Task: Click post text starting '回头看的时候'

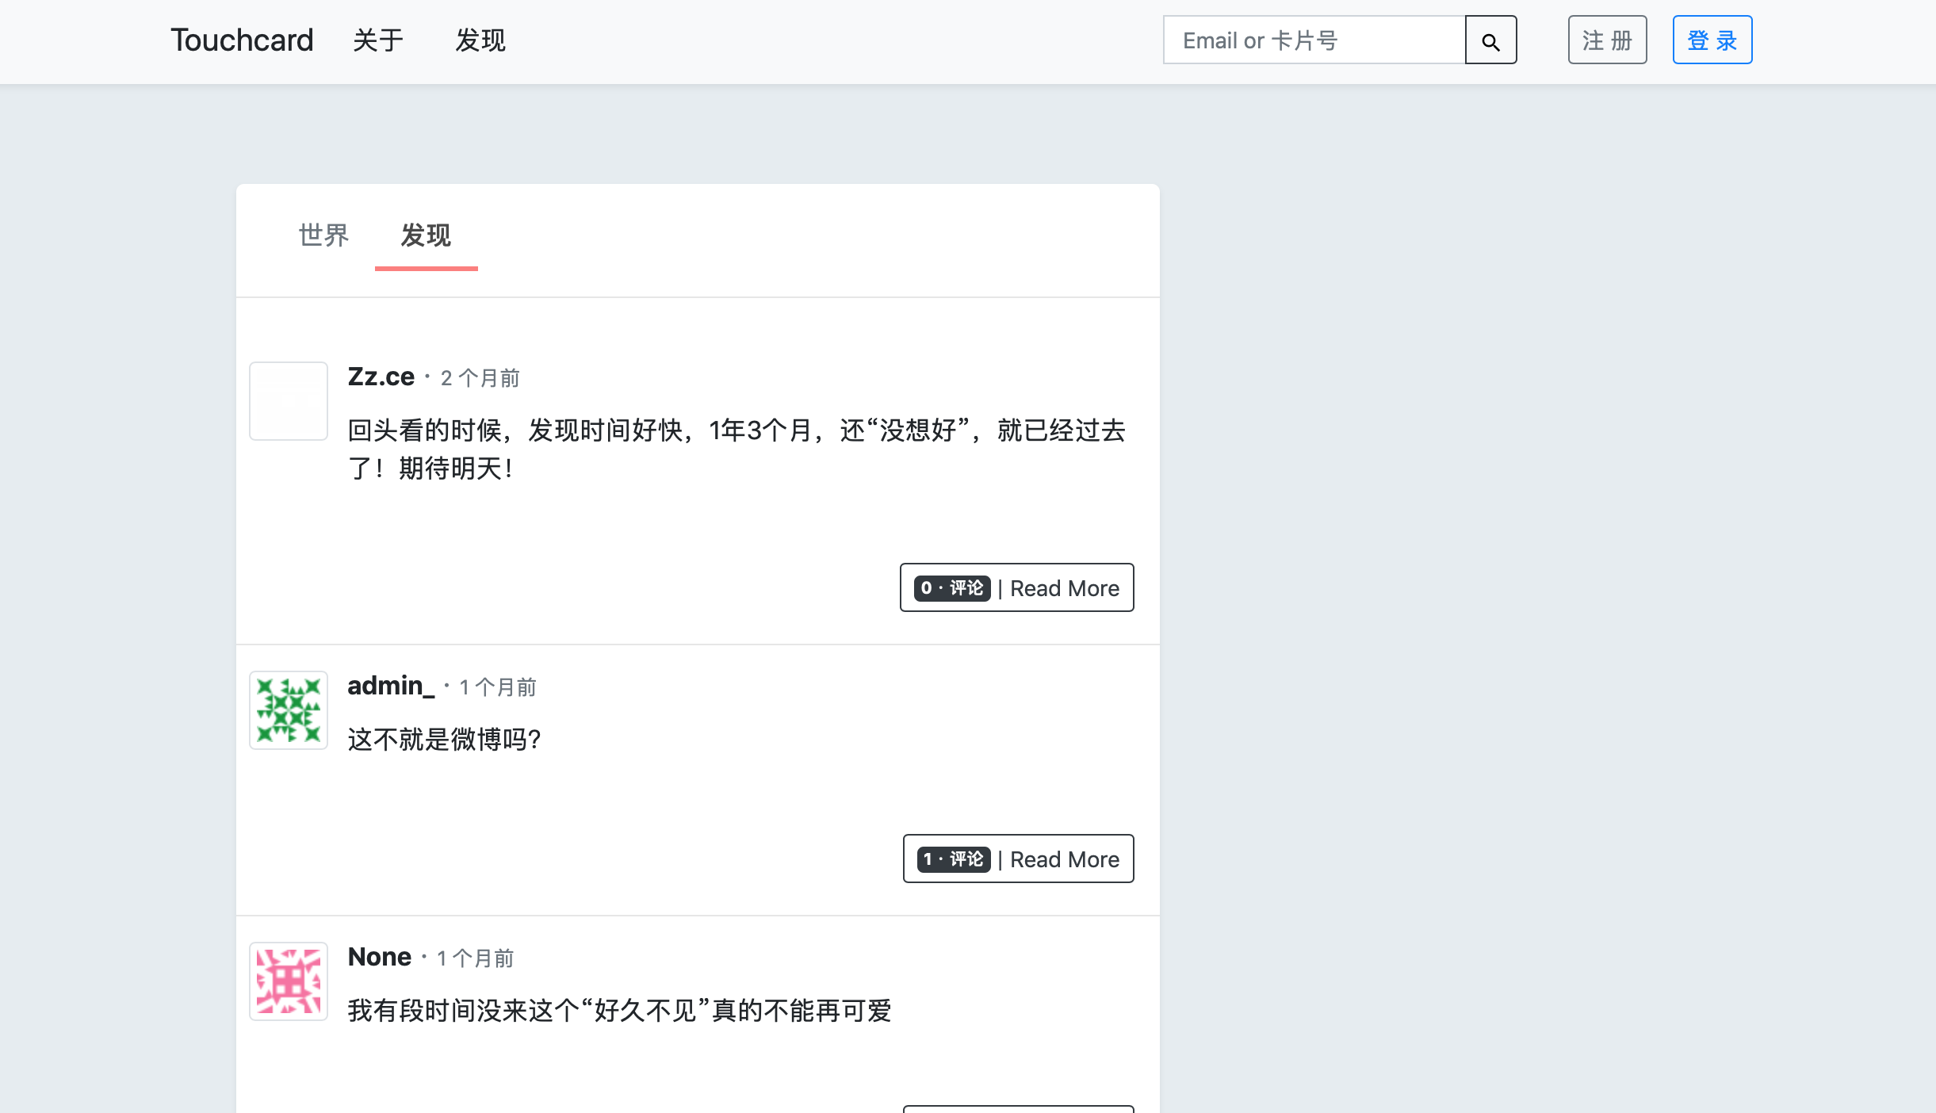Action: pos(737,449)
